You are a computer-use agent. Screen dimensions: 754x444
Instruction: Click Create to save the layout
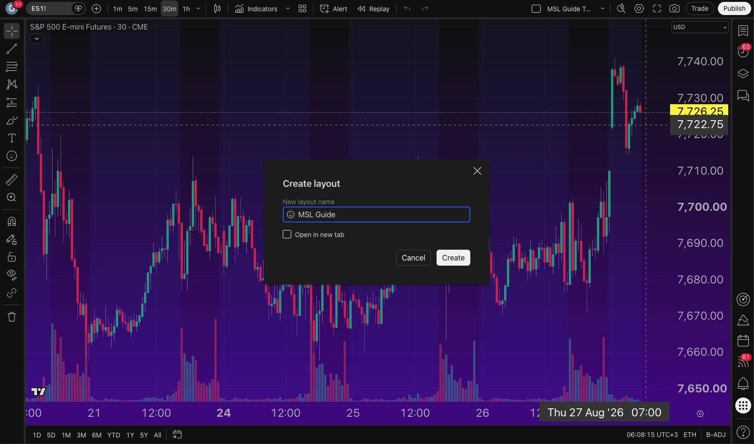click(453, 257)
